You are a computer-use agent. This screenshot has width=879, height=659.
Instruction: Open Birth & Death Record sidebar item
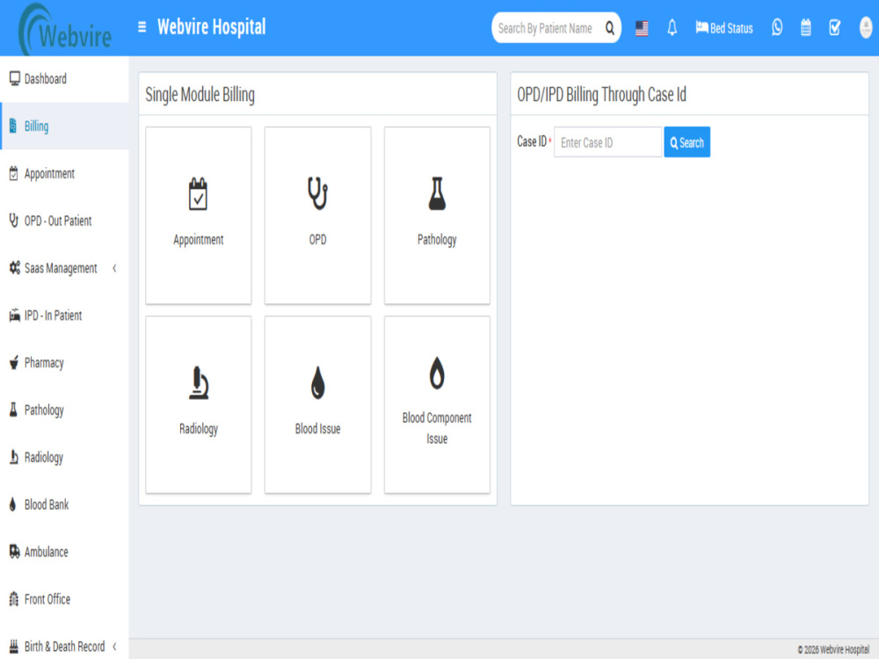point(64,646)
